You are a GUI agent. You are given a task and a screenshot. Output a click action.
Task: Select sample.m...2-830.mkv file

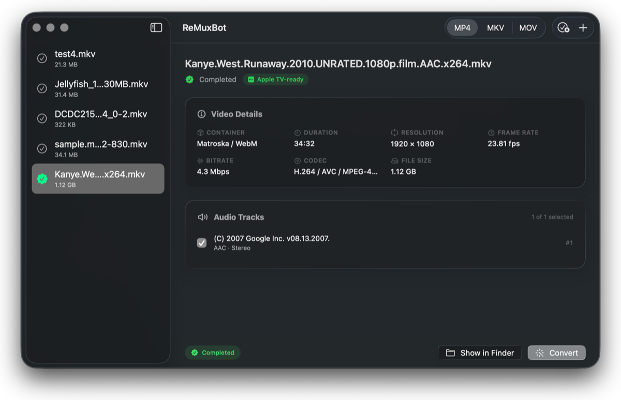[x=98, y=149]
